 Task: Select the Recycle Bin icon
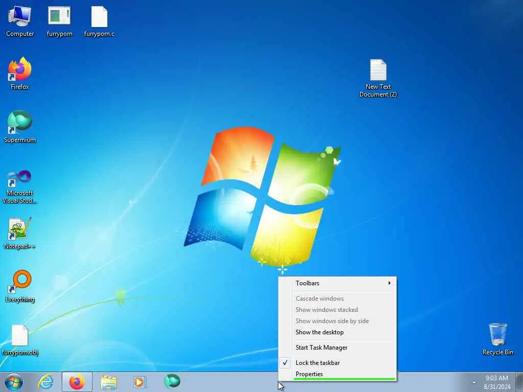[497, 339]
